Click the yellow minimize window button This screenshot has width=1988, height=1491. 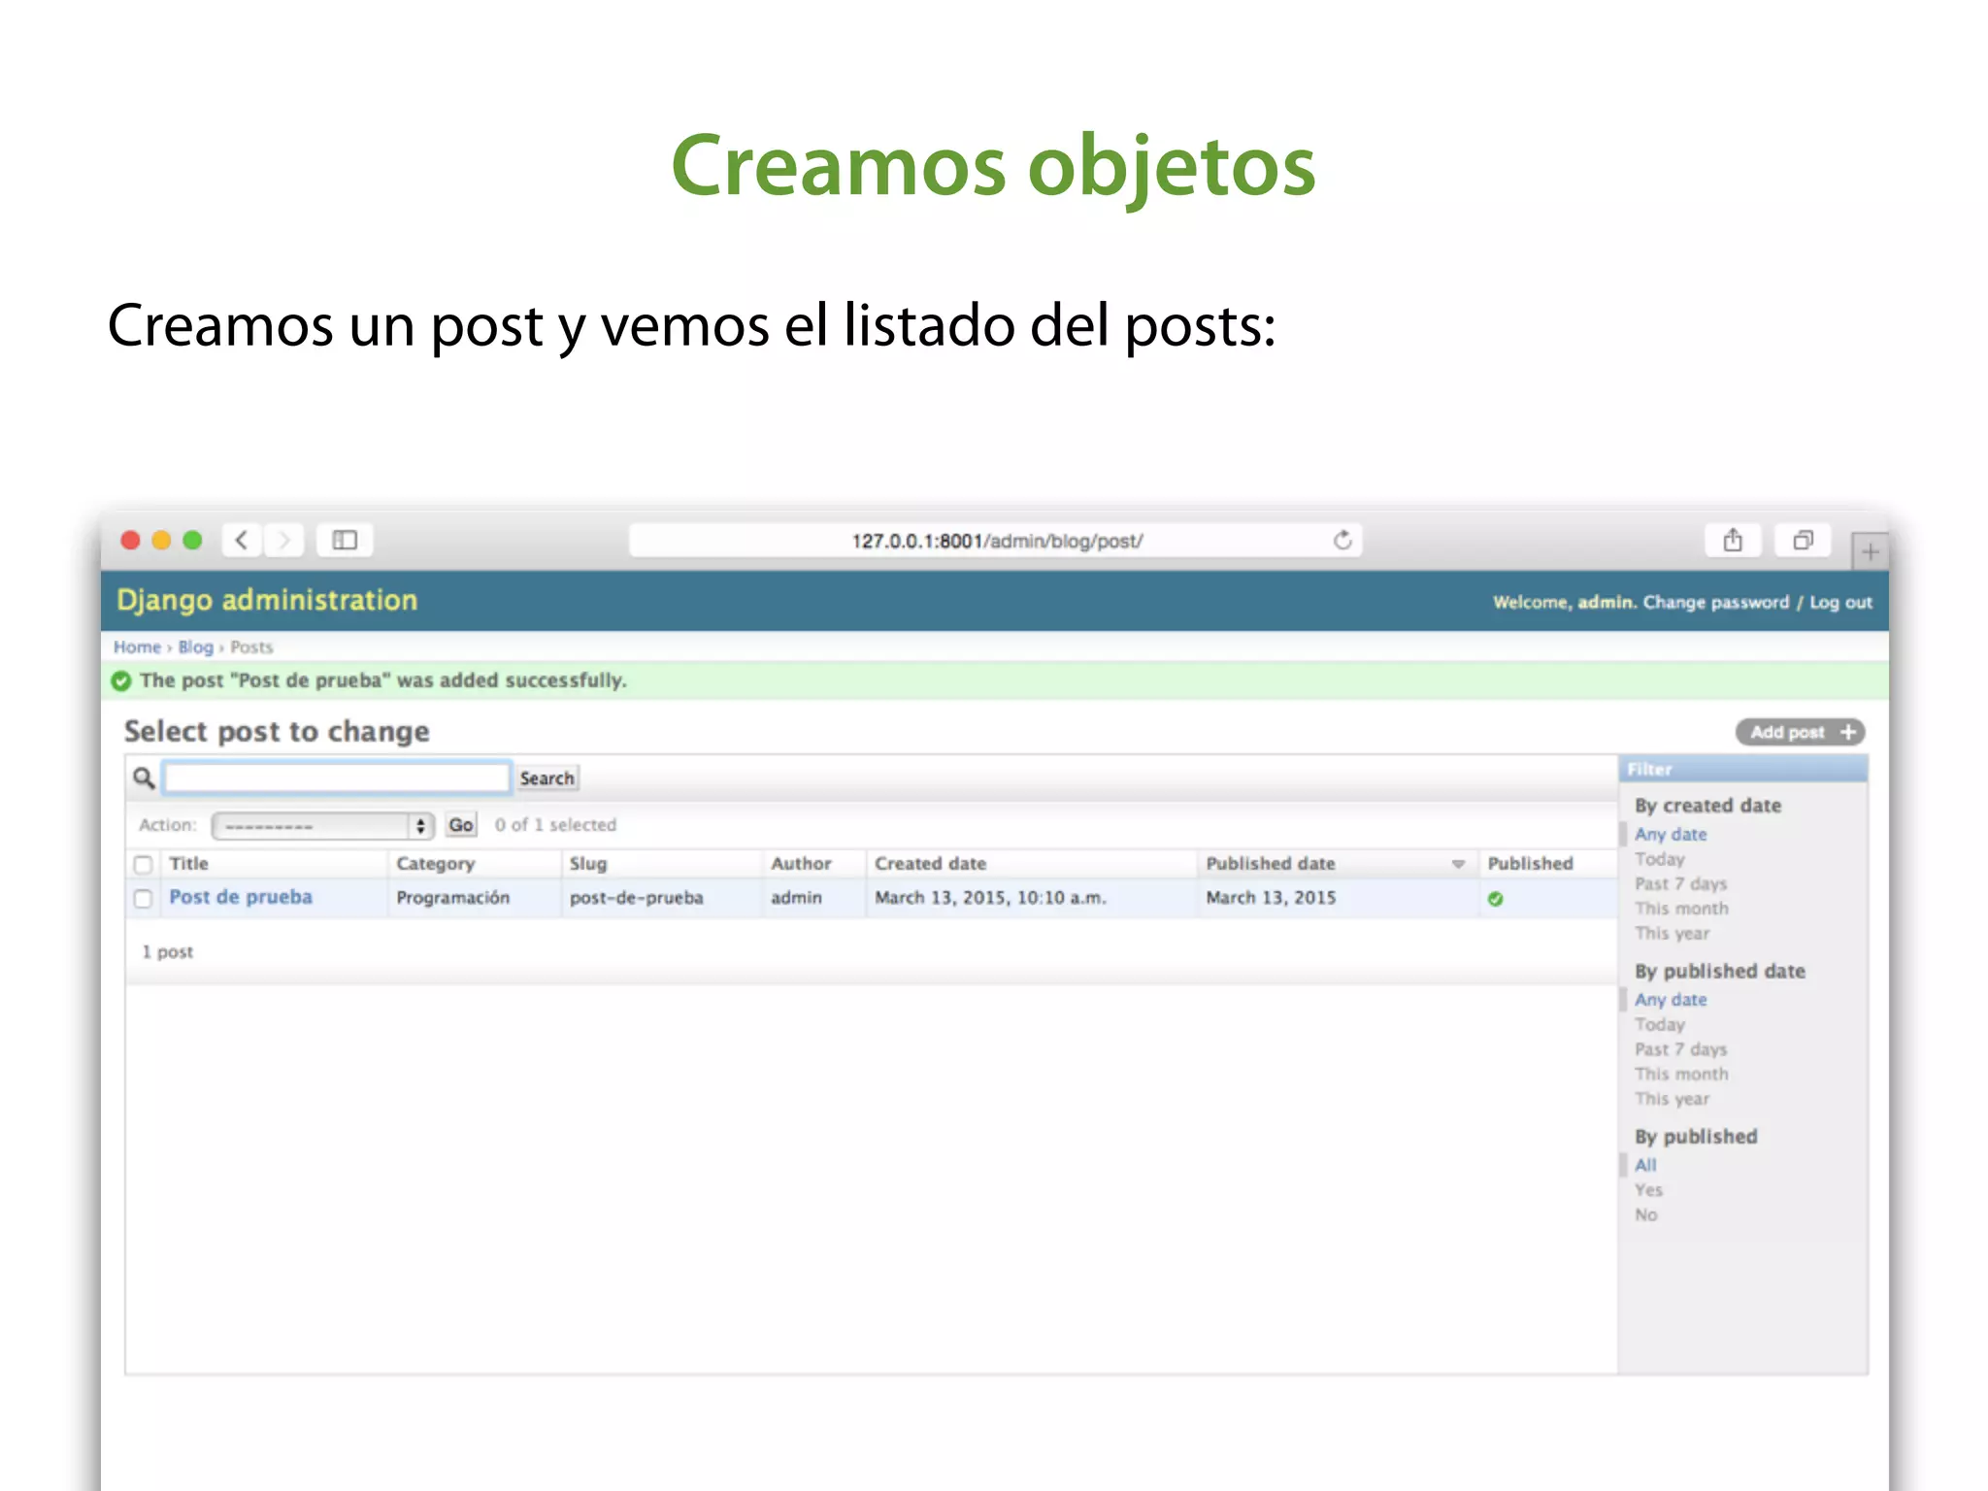point(162,540)
